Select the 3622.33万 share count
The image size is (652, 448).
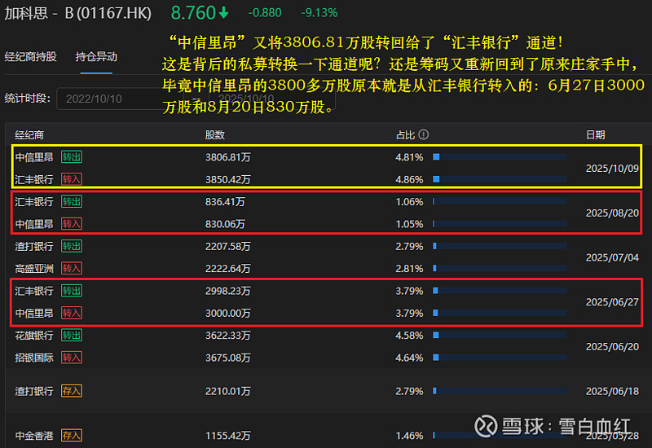(x=228, y=336)
